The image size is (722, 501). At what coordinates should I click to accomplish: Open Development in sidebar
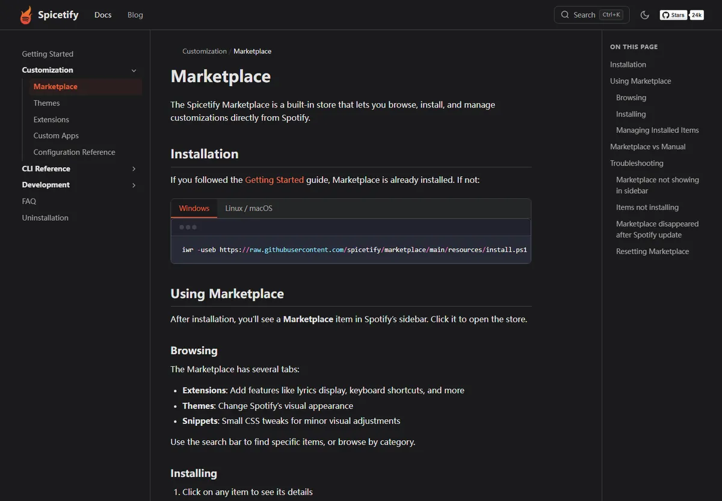(46, 185)
